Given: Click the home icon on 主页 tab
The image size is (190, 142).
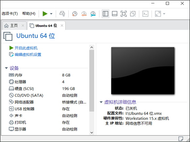Looking at the screenshot, I should (x=6, y=26).
